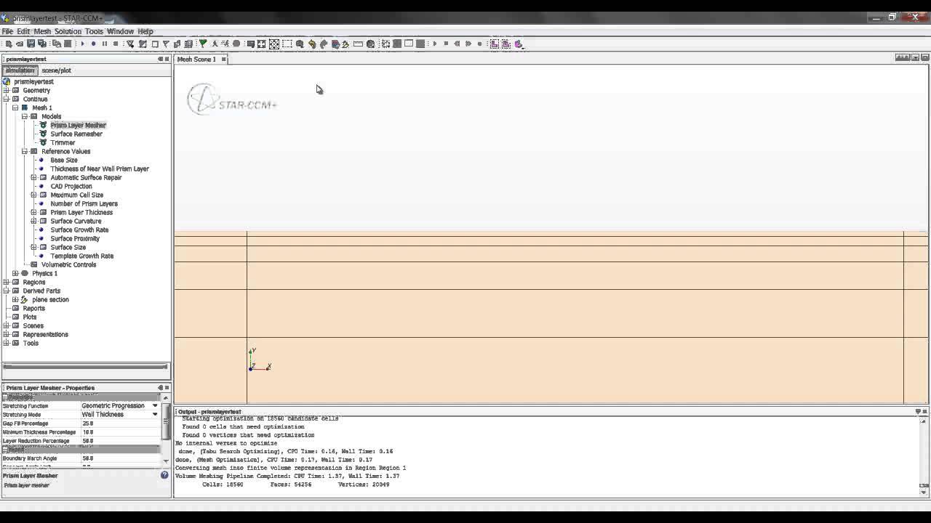Click the Gap Fill Percentage value field
Image resolution: width=931 pixels, height=523 pixels.
(x=120, y=423)
